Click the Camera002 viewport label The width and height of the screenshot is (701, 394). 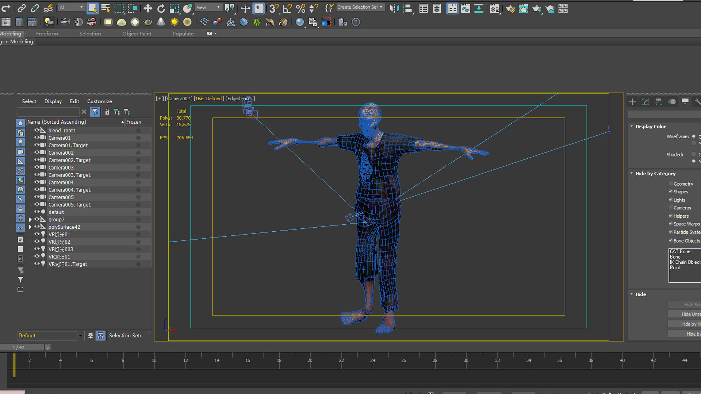179,98
